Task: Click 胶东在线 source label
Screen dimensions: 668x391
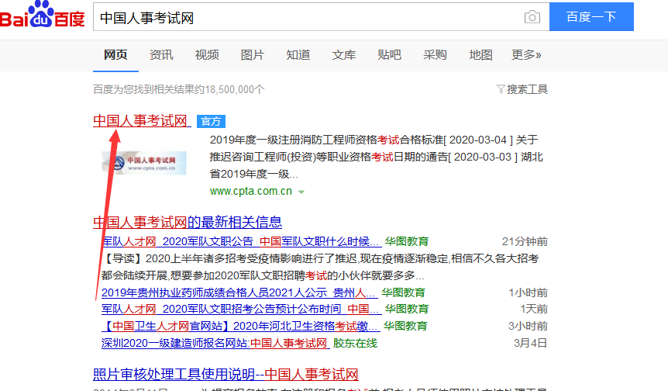Action: [355, 343]
